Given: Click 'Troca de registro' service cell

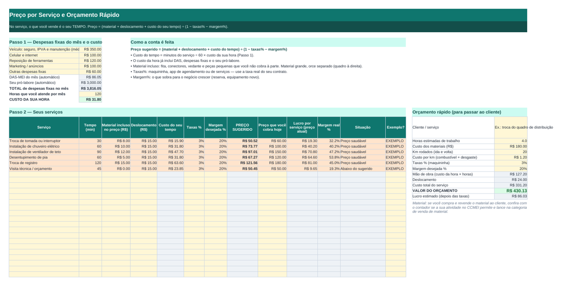Looking at the screenshot, I should (x=44, y=163).
